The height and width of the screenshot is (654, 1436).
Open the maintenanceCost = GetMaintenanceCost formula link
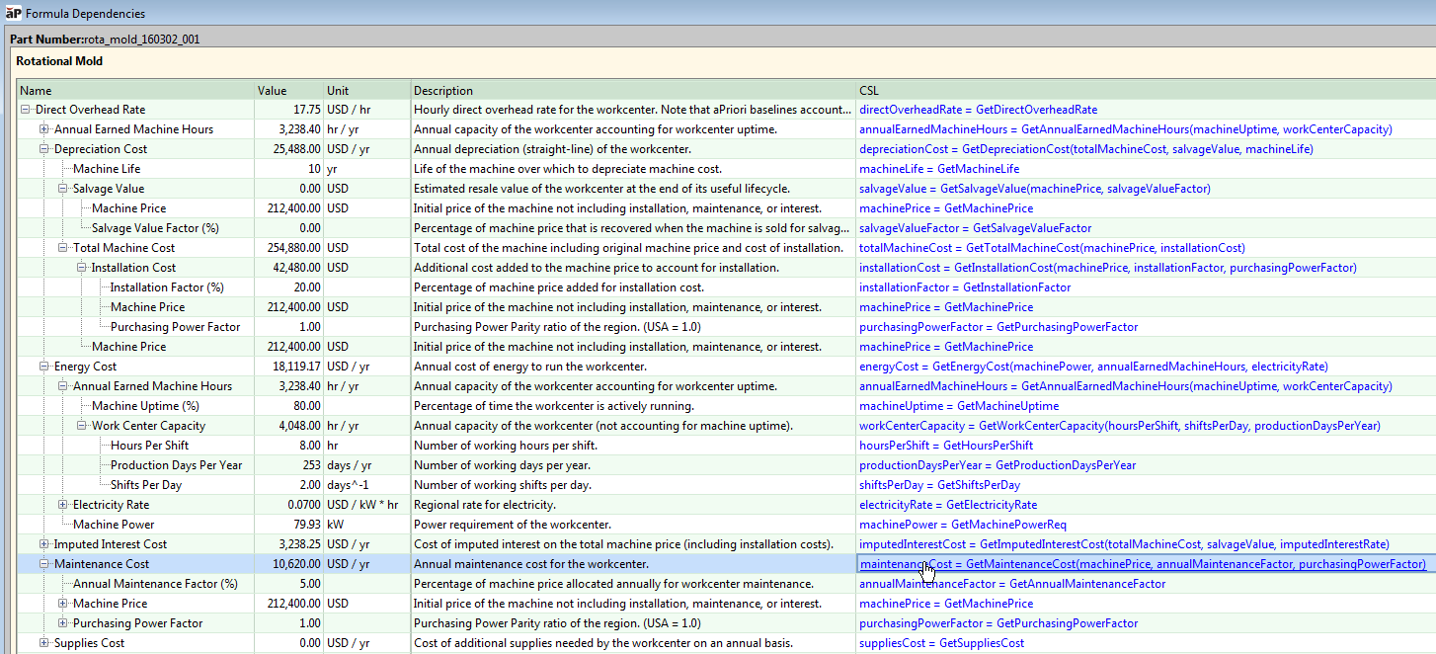pos(1143,564)
